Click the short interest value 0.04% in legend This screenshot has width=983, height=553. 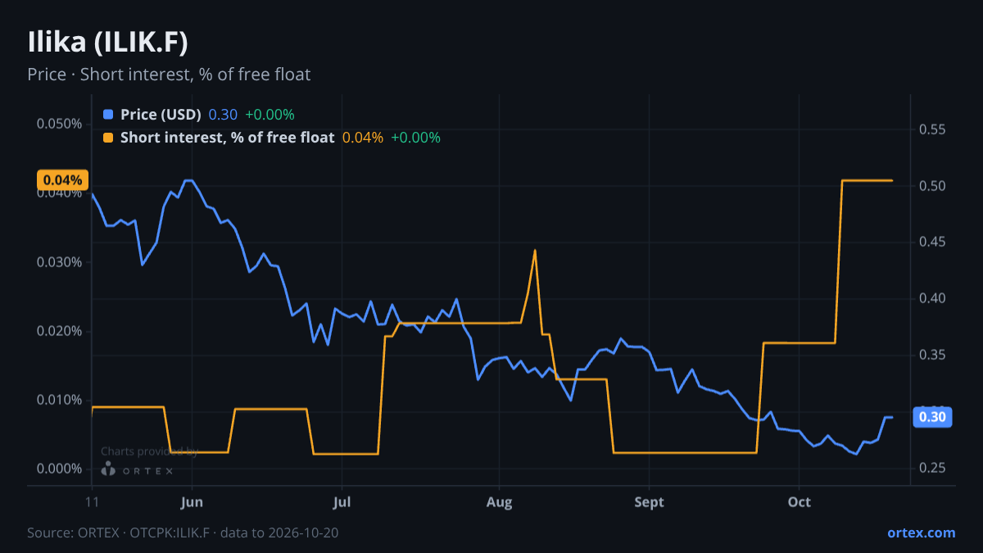click(x=363, y=138)
